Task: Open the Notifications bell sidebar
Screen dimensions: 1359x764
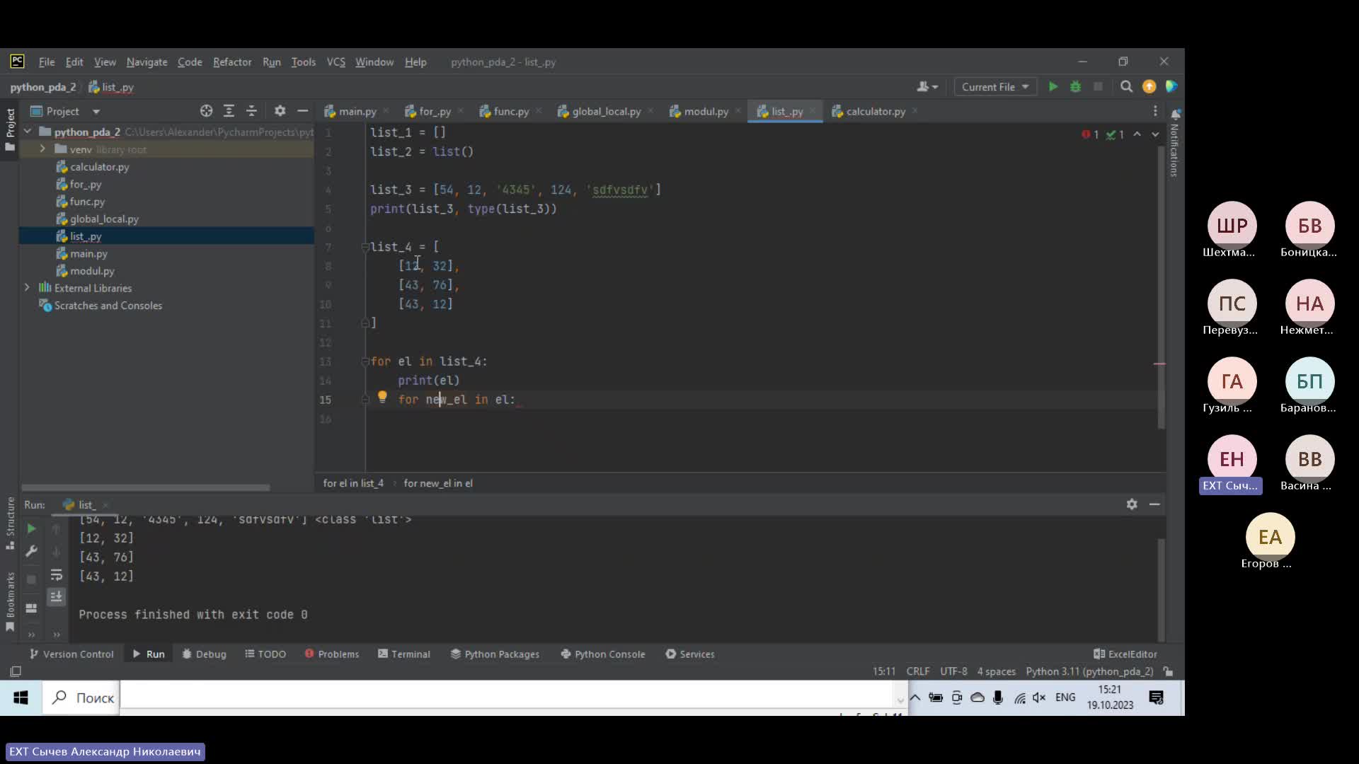Action: 1175,114
